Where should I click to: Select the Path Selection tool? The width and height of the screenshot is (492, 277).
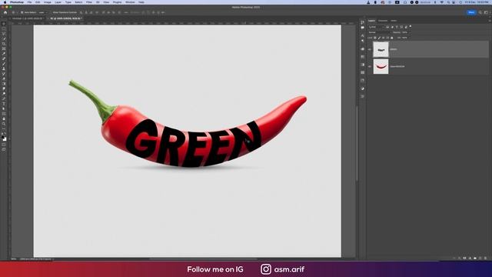coord(4,108)
